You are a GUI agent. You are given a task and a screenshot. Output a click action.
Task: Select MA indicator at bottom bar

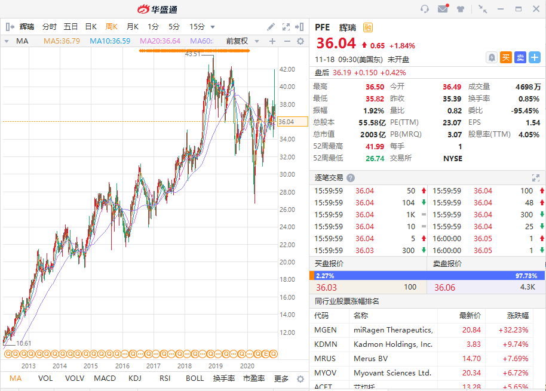pyautogui.click(x=16, y=378)
